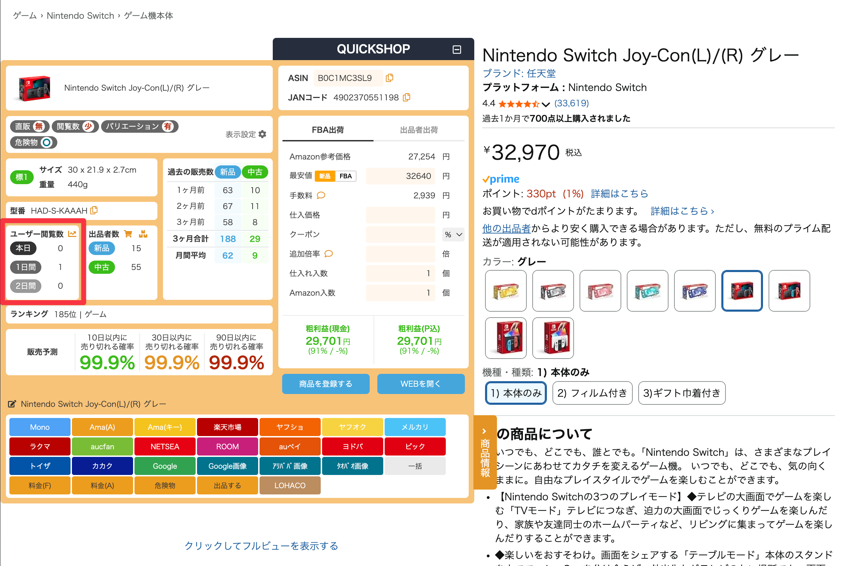853x566 pixels.
Task: Collapse the QUICKSHOP panel with minus icon
Action: [457, 49]
